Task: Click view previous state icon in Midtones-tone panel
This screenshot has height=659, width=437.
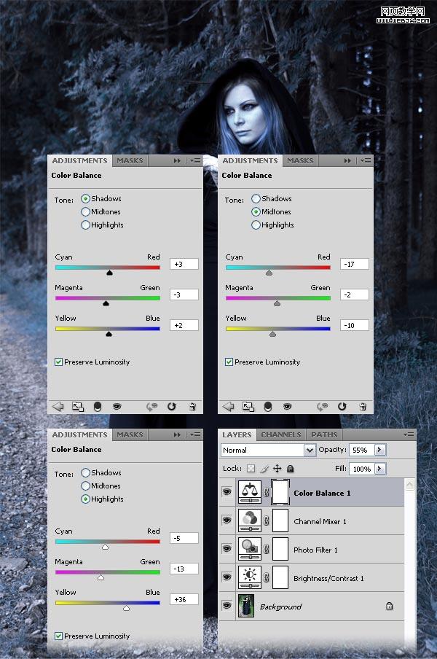Action: click(x=323, y=407)
